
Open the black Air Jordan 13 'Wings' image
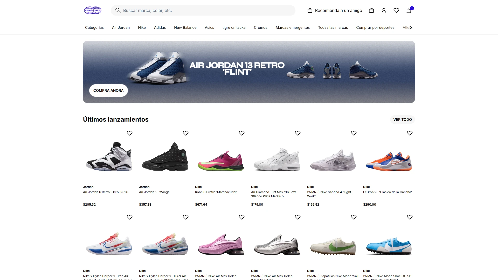165,156
